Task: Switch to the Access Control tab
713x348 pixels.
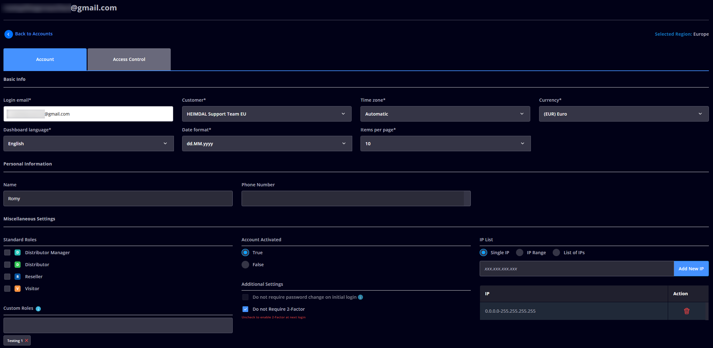Action: 129,59
